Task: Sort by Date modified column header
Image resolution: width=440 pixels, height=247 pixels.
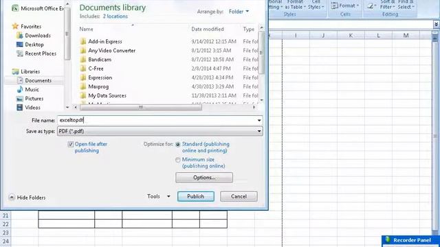Action: tap(208, 29)
